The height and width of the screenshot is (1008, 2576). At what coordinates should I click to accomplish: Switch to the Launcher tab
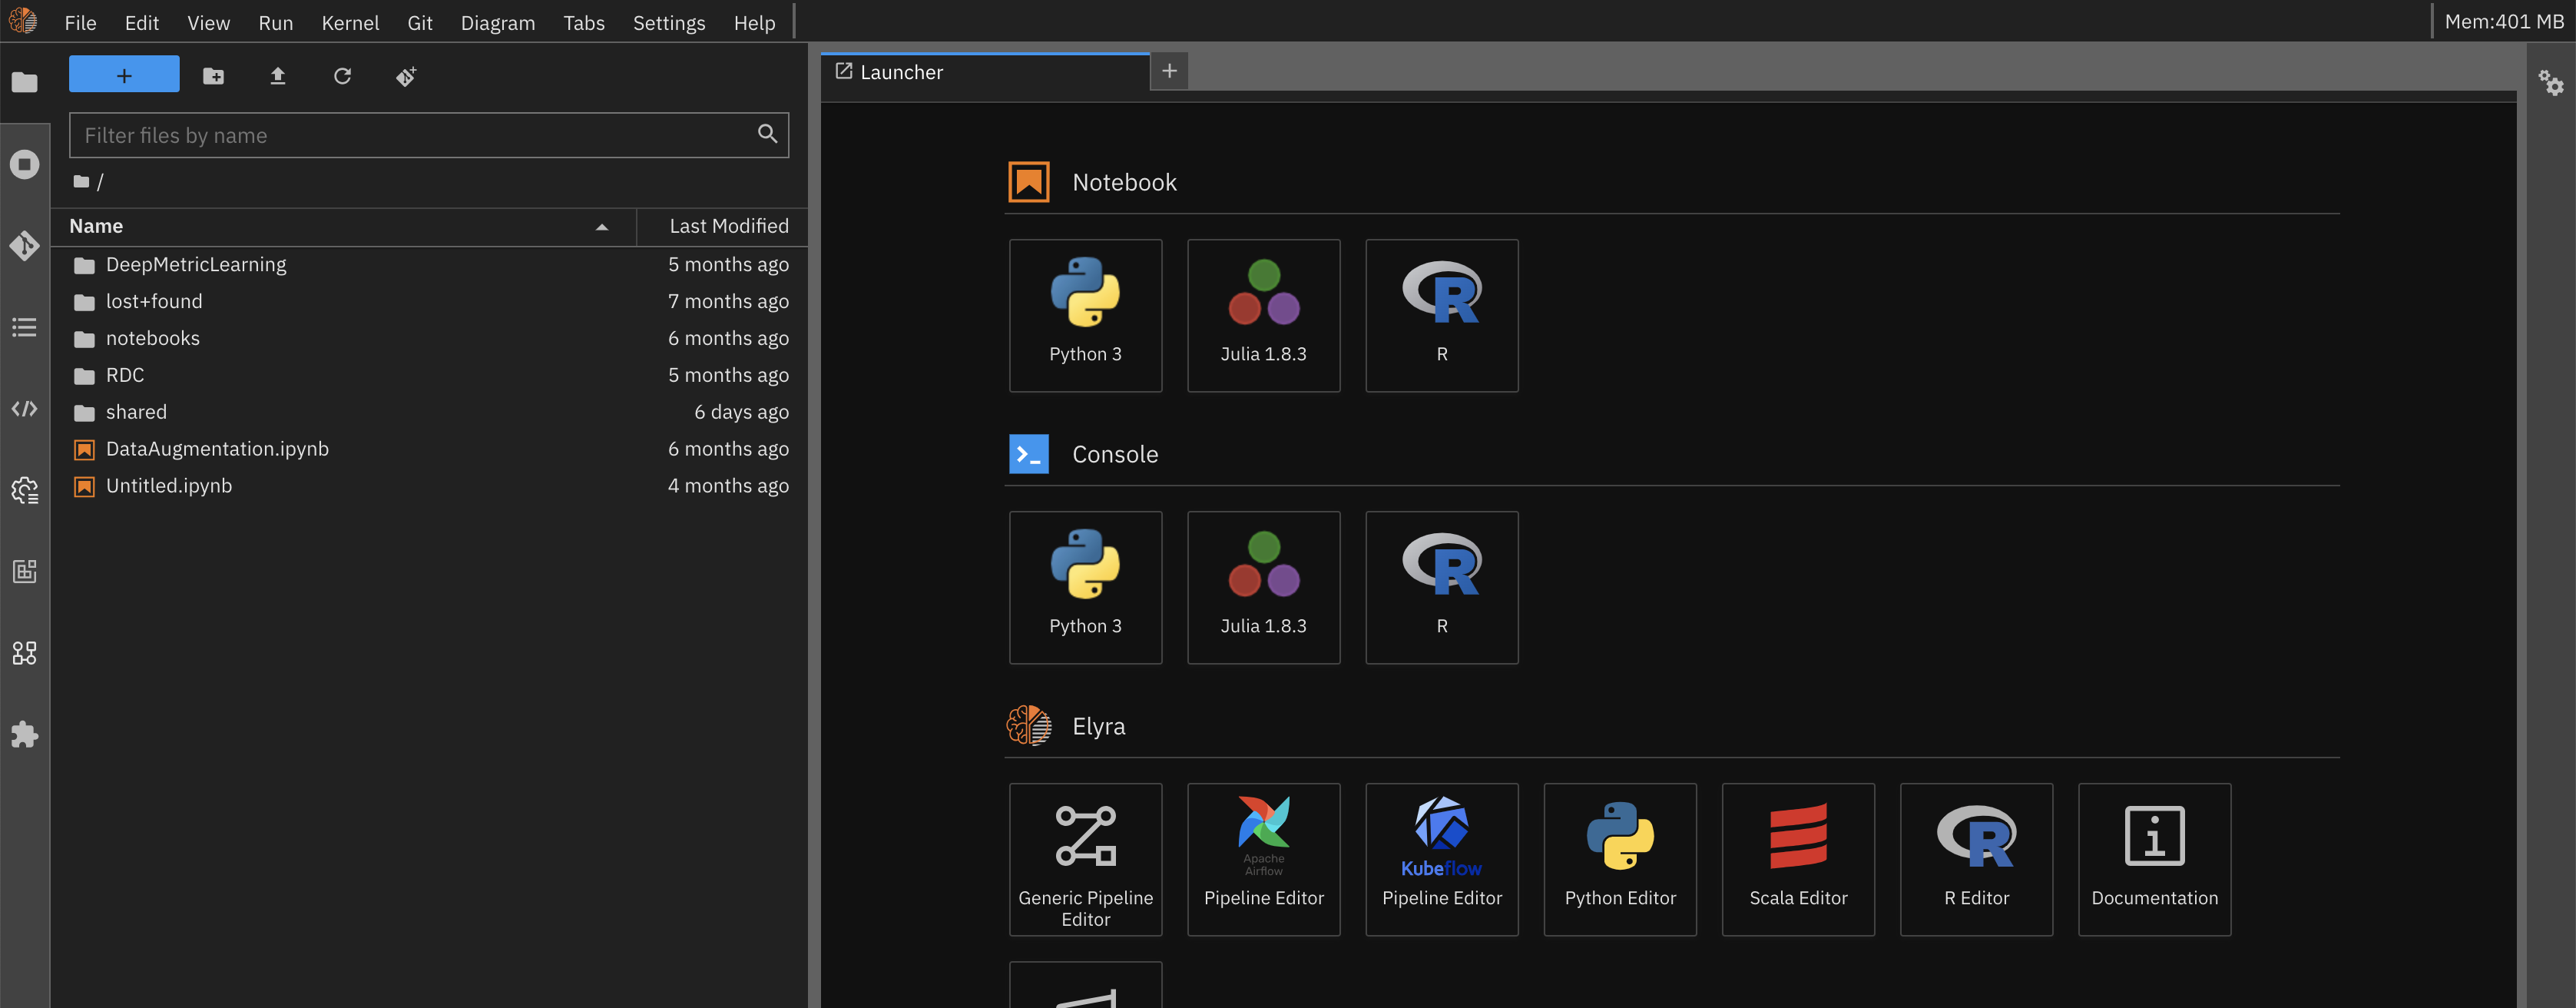click(x=900, y=71)
